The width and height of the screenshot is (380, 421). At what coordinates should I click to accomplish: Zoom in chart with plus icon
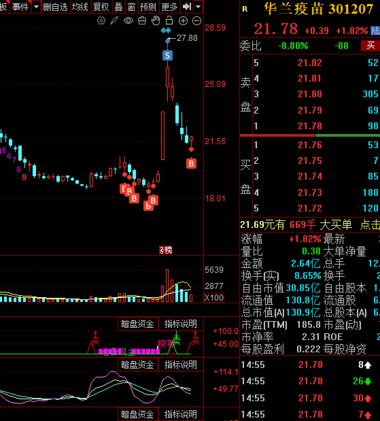tap(183, 21)
